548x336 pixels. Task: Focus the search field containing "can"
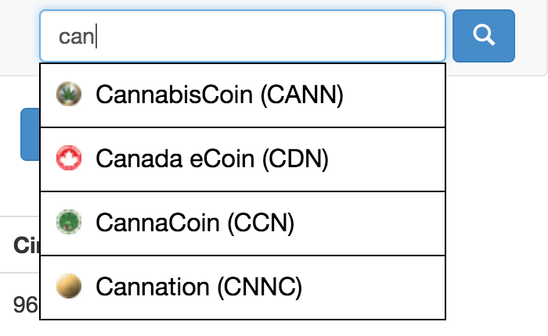243,36
